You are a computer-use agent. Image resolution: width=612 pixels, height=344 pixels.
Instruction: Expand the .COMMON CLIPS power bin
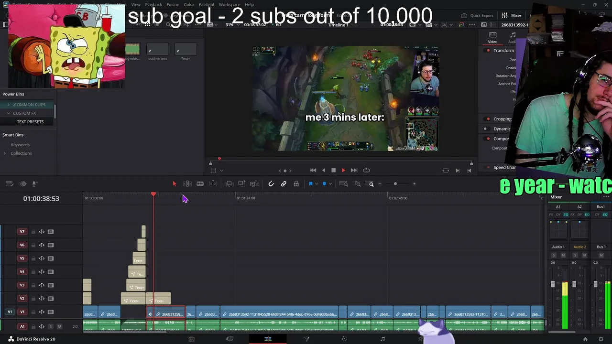(x=8, y=105)
